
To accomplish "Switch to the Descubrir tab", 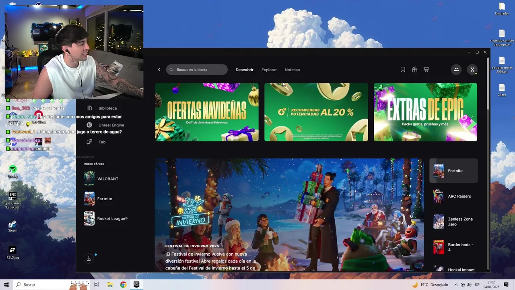I will point(245,70).
